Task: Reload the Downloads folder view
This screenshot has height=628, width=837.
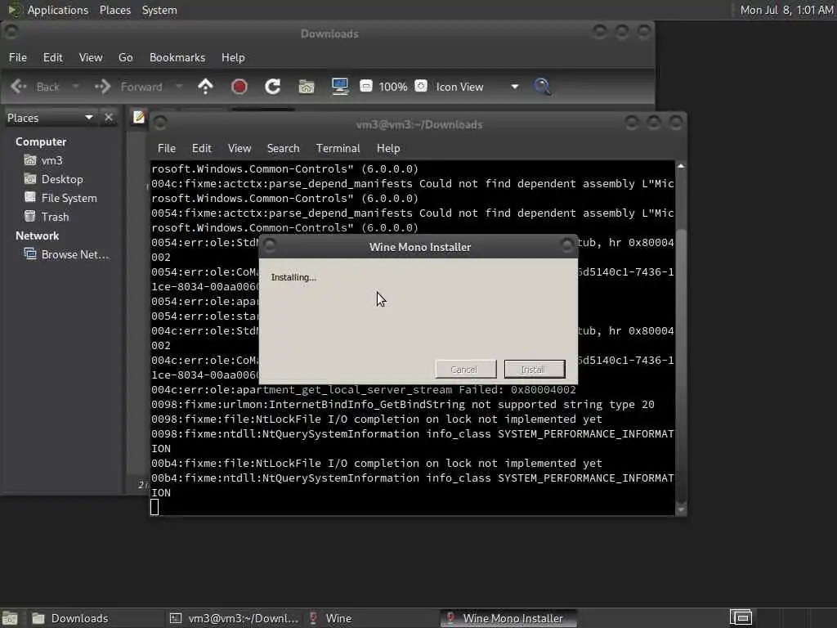Action: tap(273, 87)
